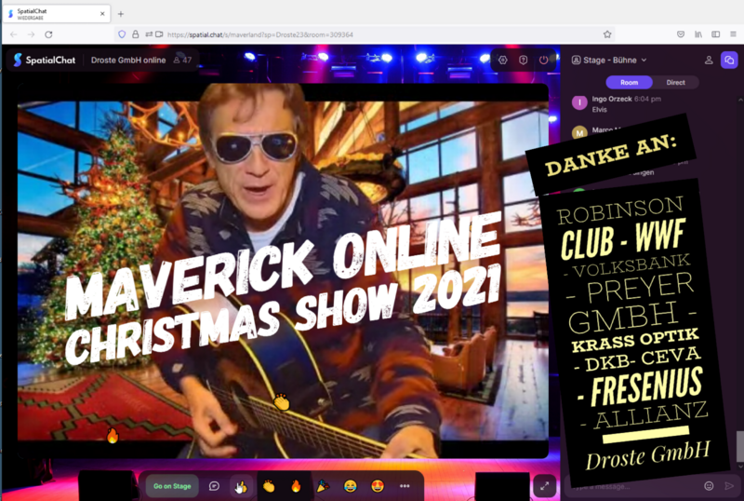
Task: Open the tracking protection shield icon
Action: 122,34
